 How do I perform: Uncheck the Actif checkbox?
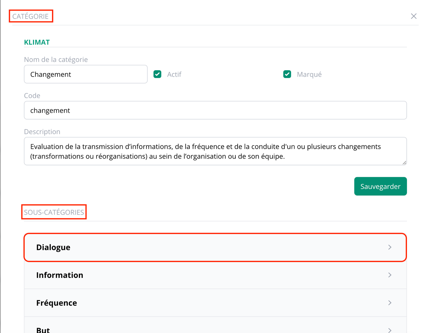pyautogui.click(x=158, y=74)
